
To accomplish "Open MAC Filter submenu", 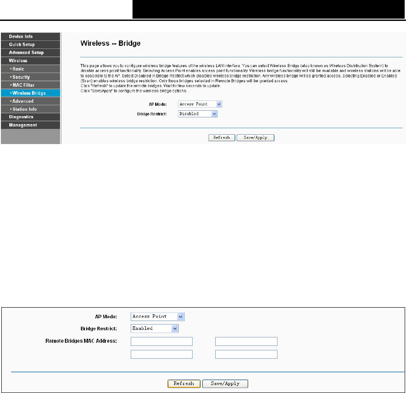I will point(30,85).
